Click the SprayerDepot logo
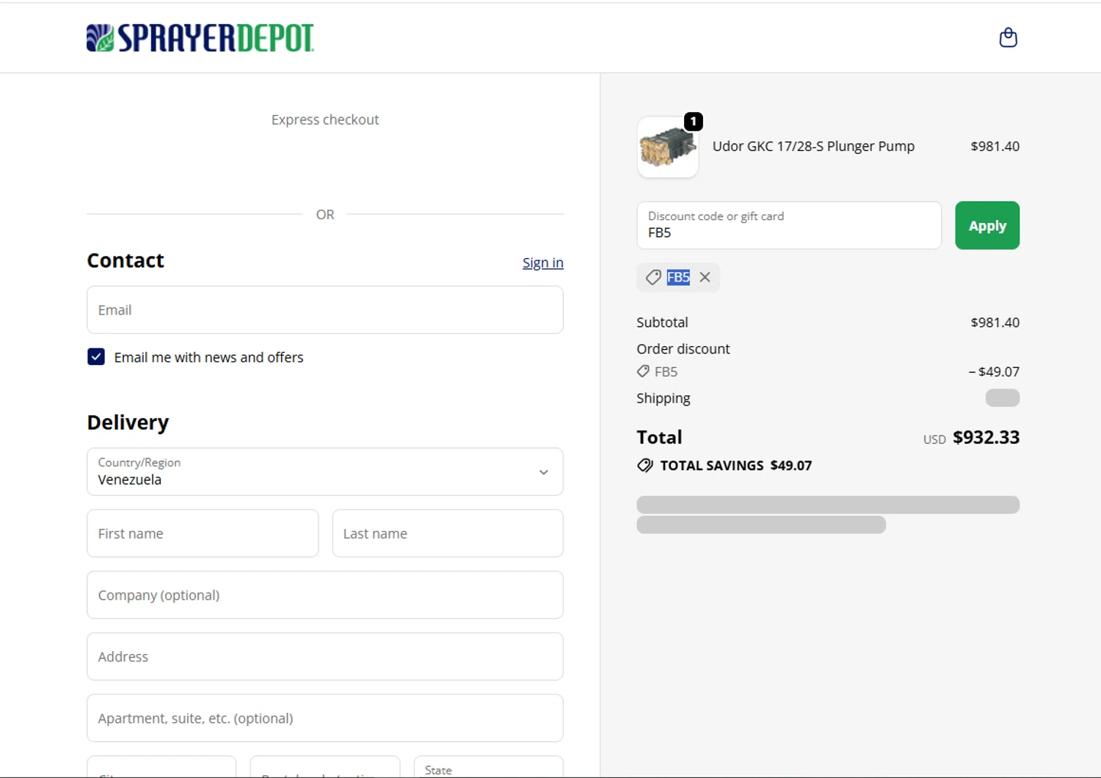1101x778 pixels. (x=200, y=38)
